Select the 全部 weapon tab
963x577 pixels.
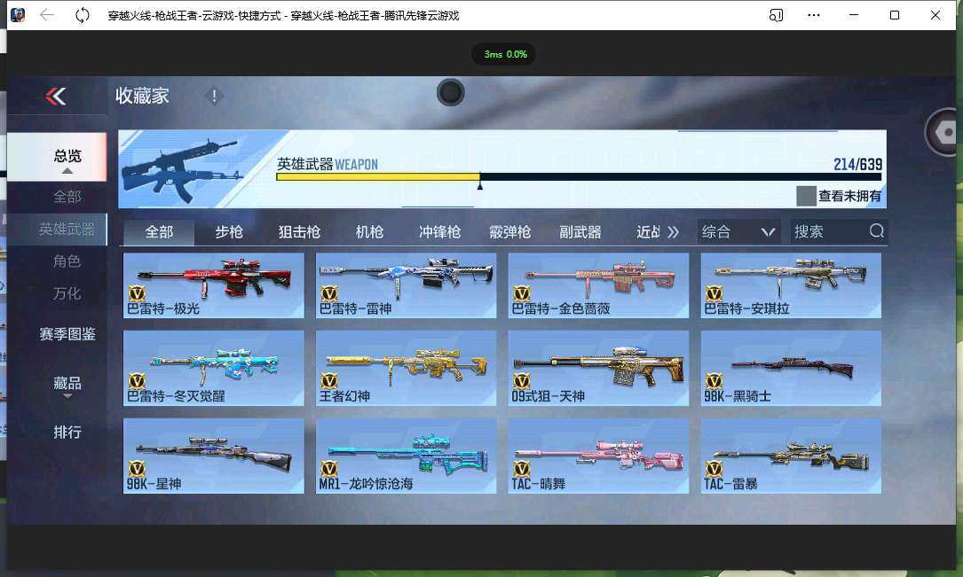pyautogui.click(x=159, y=232)
